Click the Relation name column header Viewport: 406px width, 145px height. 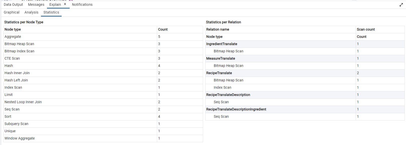(218, 29)
